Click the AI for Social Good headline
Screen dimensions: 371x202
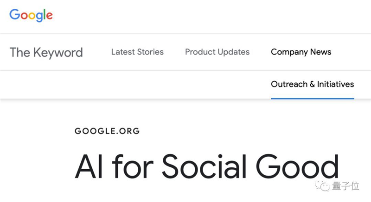(x=206, y=167)
